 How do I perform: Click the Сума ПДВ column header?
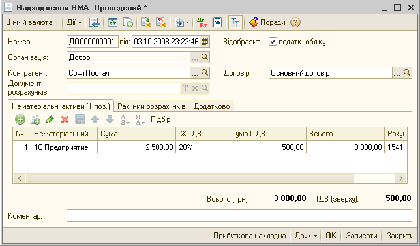point(267,134)
